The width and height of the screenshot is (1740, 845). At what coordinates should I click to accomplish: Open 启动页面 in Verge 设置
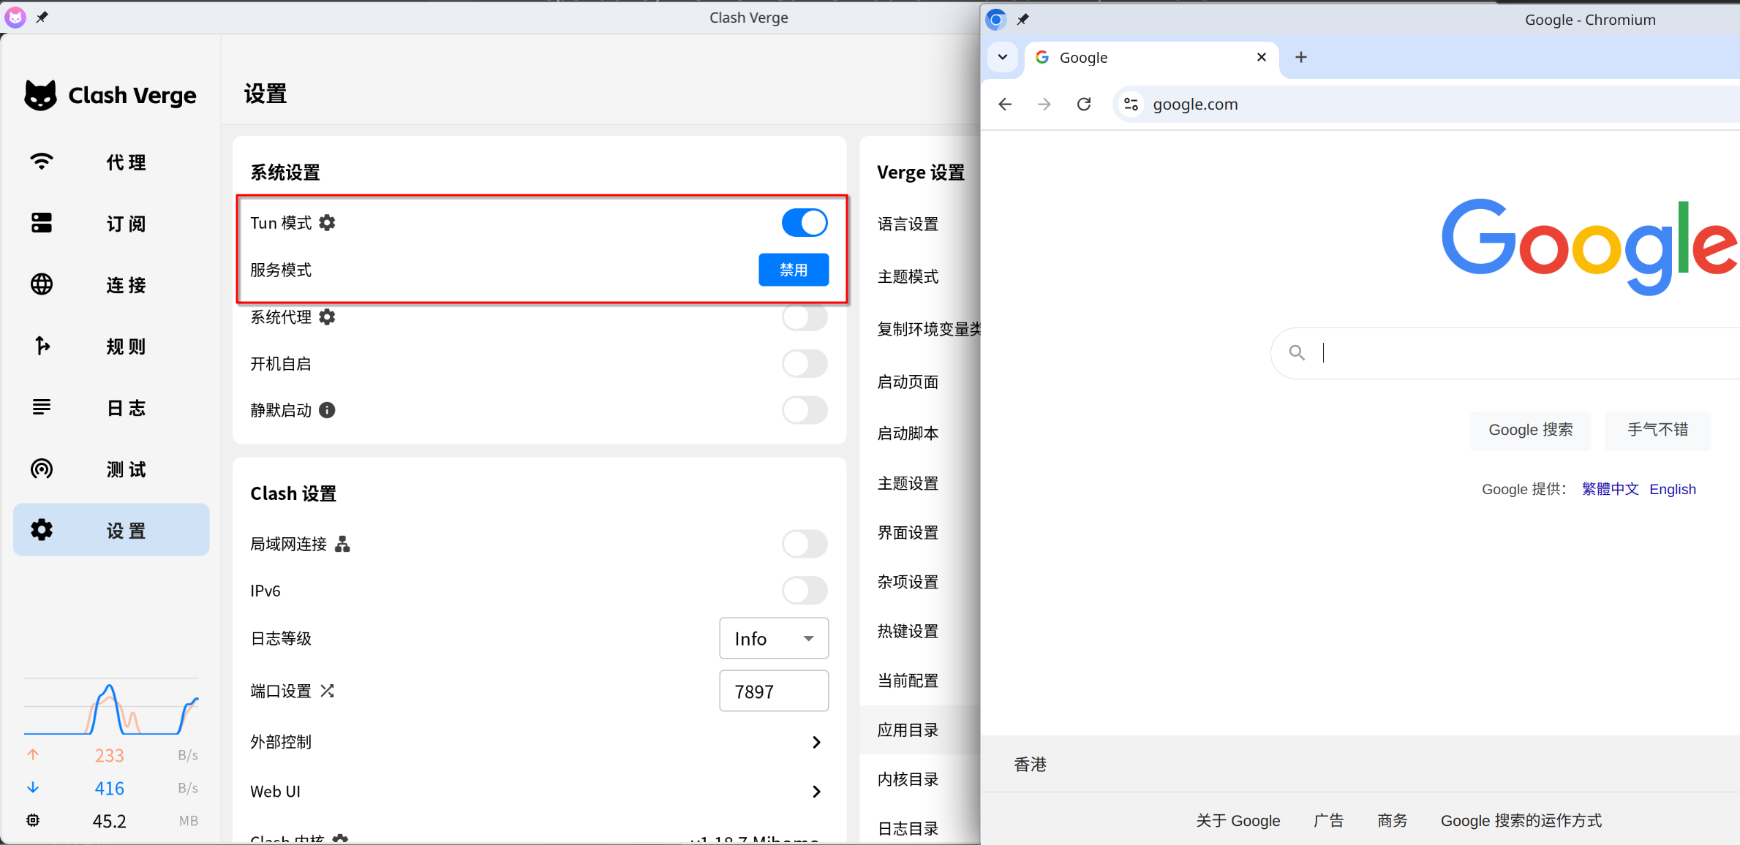tap(908, 382)
